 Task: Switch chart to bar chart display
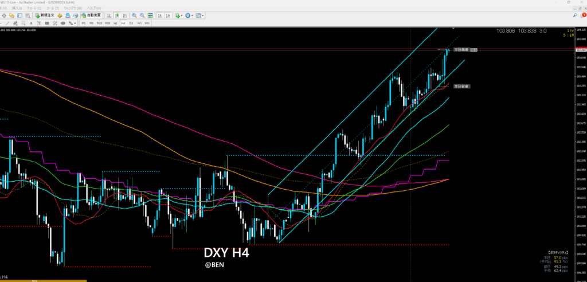pos(109,15)
